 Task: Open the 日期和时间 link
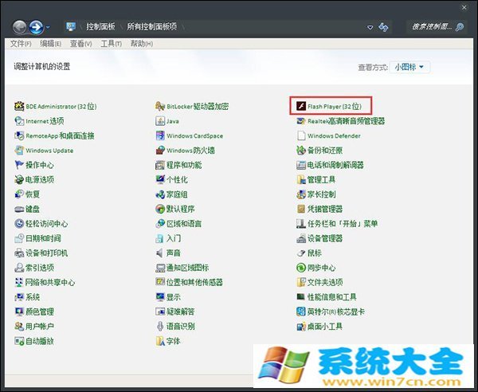click(x=43, y=238)
